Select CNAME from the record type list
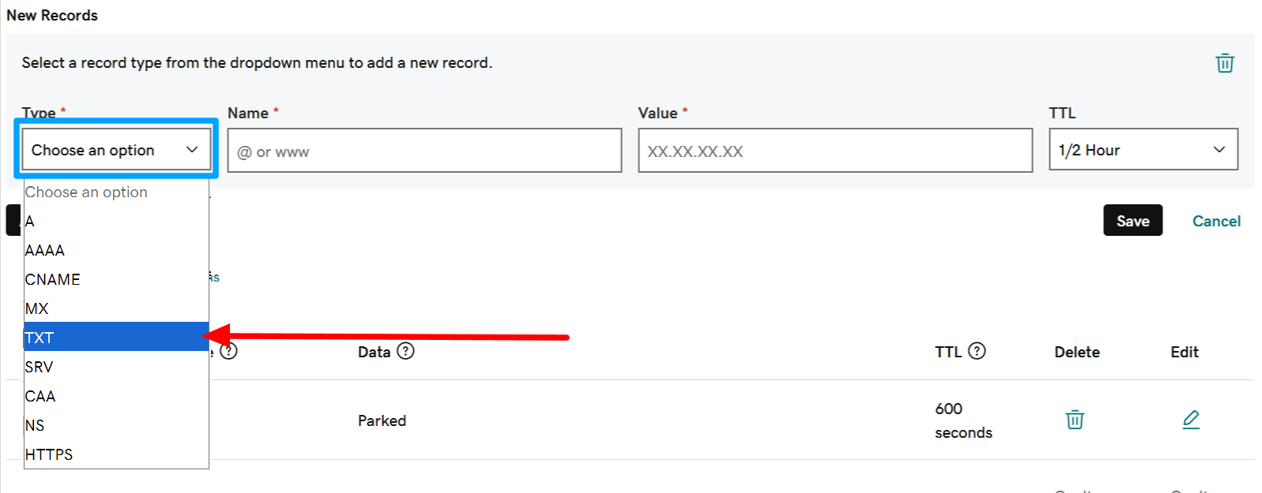 coord(116,279)
